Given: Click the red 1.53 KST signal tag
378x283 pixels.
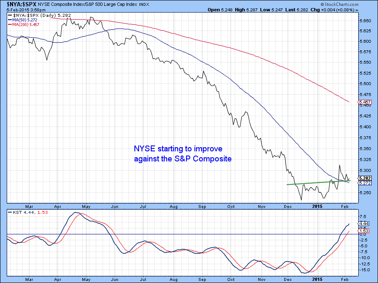Looking at the screenshot, I should click(364, 231).
